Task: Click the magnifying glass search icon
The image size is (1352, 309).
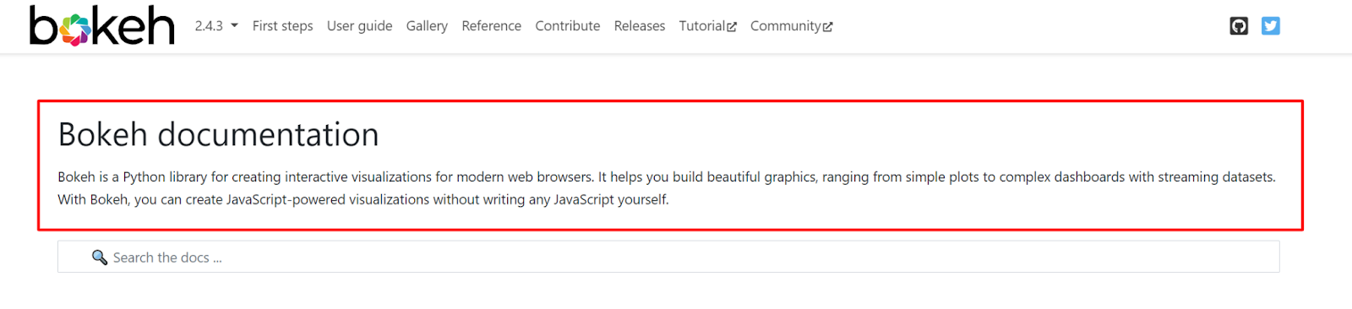Action: (100, 257)
